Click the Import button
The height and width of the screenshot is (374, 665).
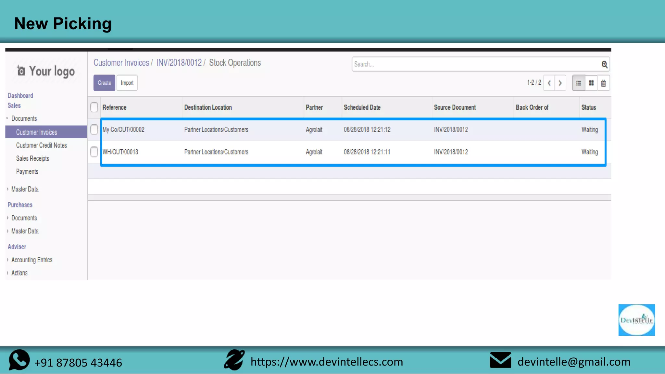(127, 83)
